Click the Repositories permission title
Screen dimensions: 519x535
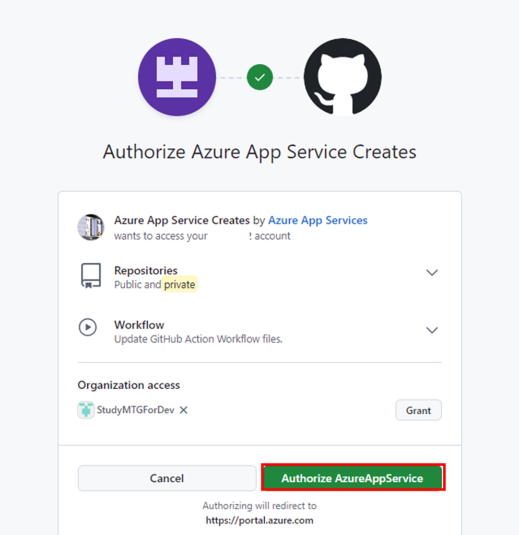tap(146, 271)
